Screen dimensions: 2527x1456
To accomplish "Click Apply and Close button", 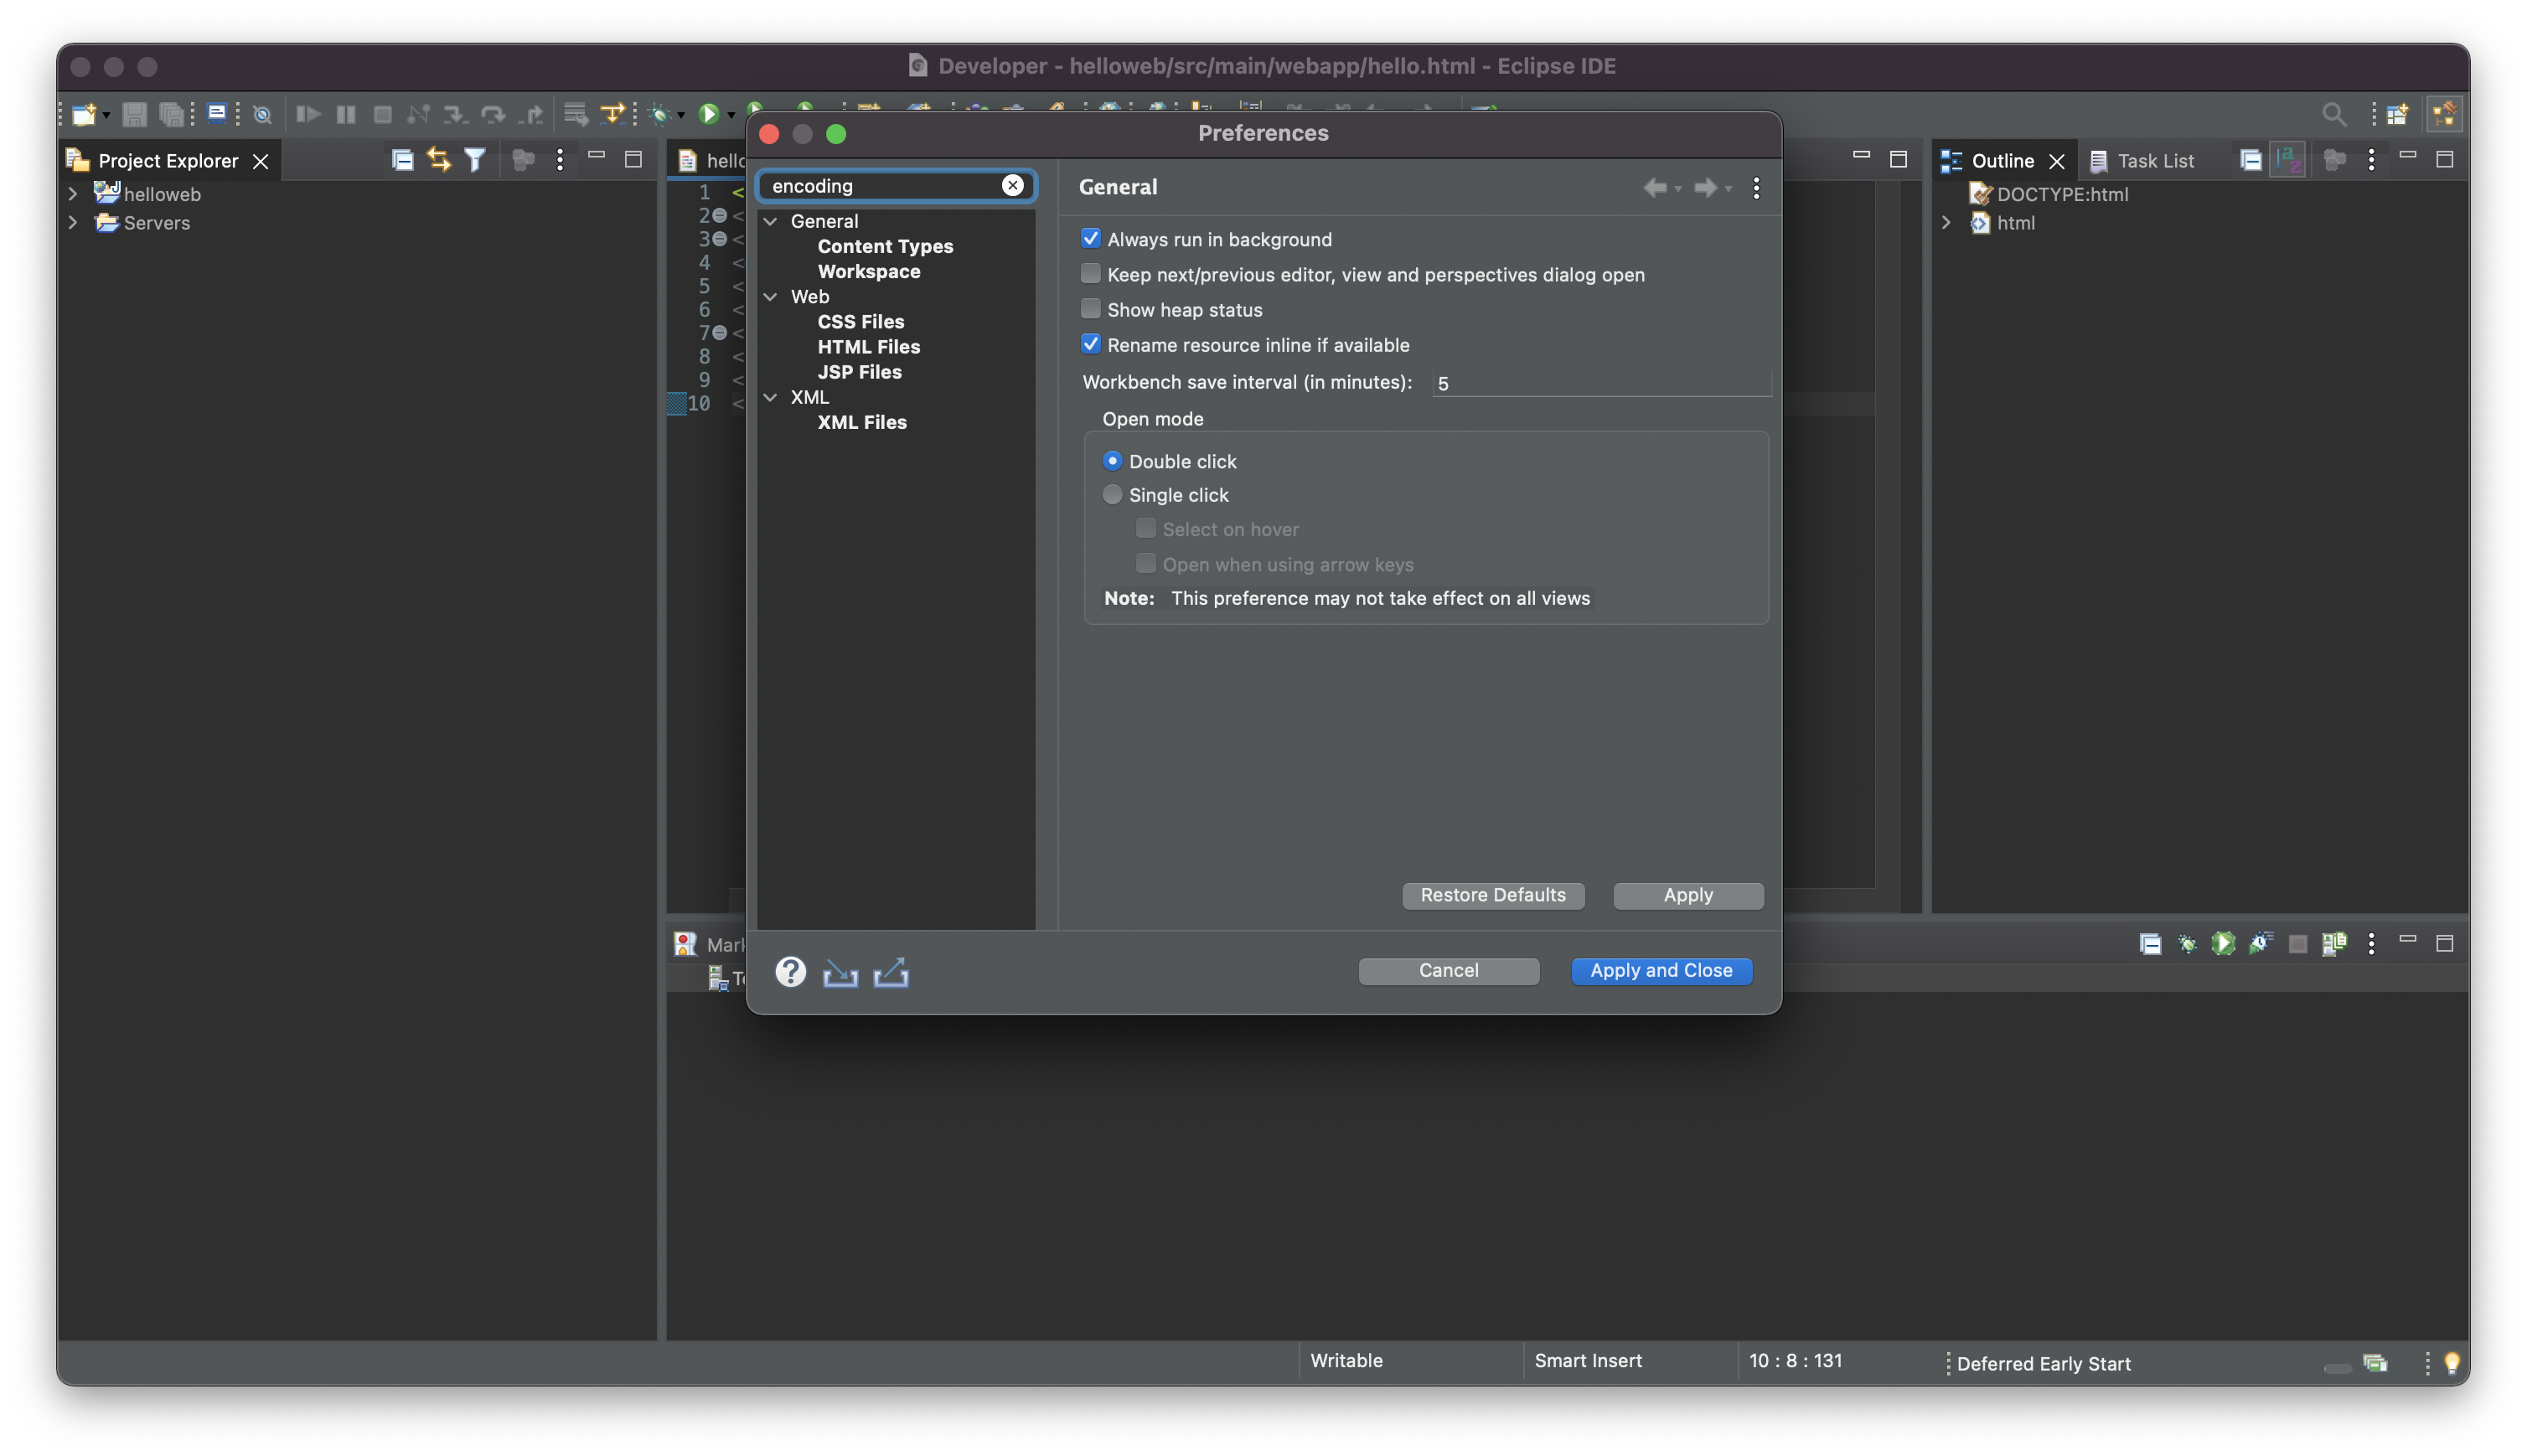I will tap(1660, 970).
